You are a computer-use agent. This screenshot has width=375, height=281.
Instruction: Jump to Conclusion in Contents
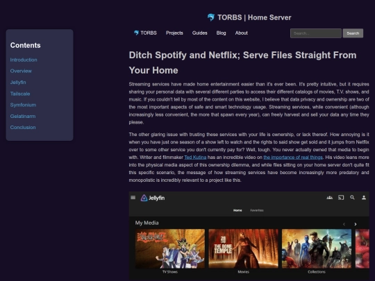(x=23, y=128)
